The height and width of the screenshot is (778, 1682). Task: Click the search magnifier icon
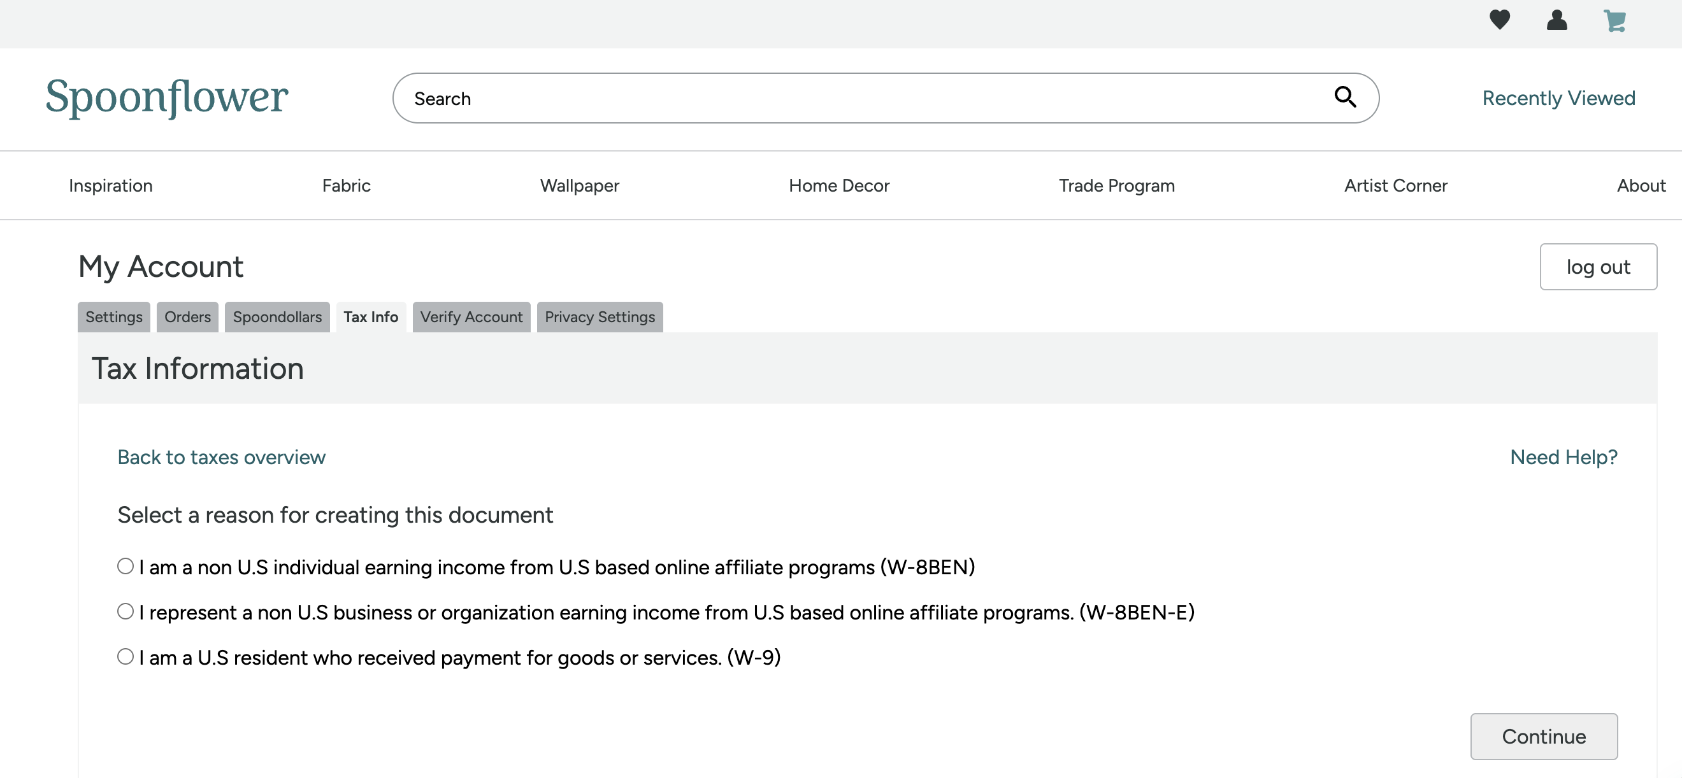tap(1345, 97)
